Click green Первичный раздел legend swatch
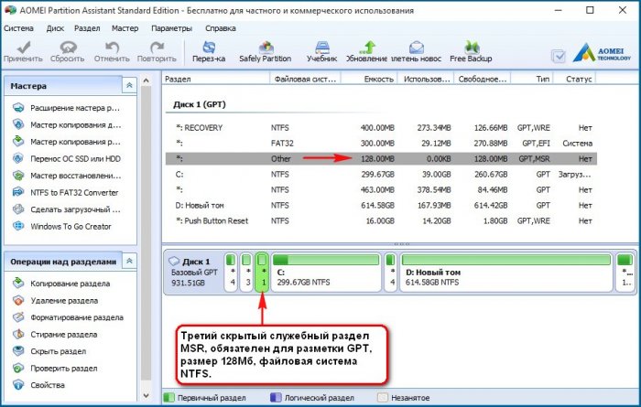The image size is (641, 407). (168, 397)
